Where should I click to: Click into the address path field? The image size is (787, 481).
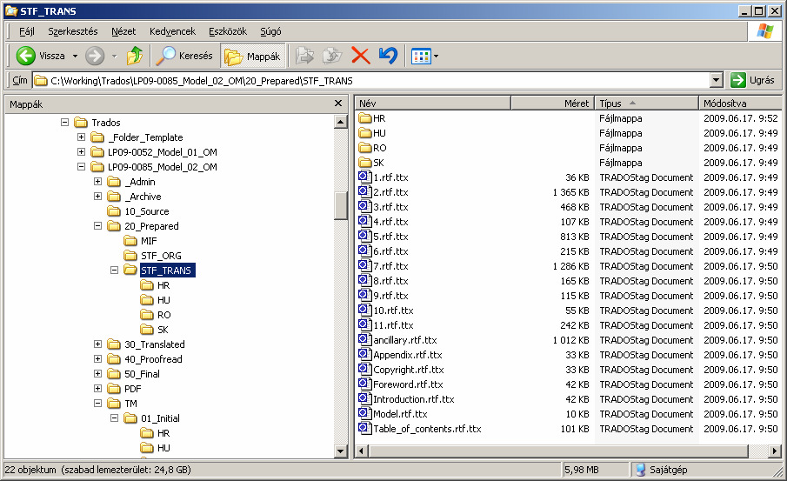point(371,80)
